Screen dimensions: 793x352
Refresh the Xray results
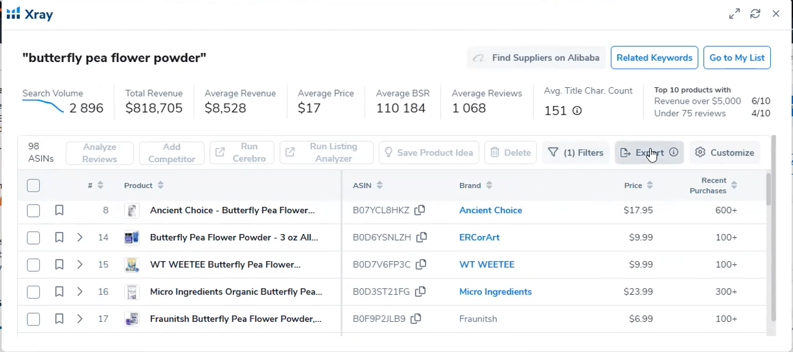pos(756,14)
